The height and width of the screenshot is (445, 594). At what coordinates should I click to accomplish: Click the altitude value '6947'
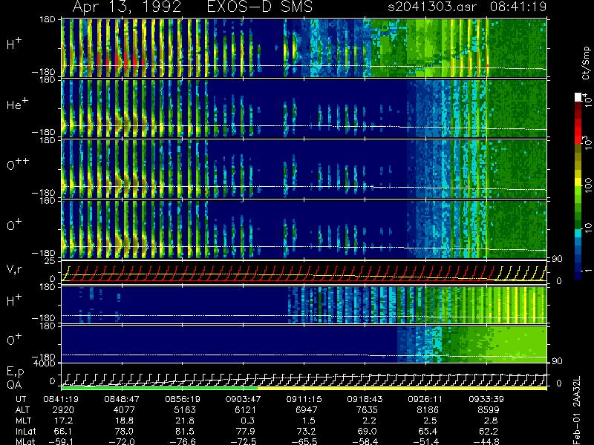point(307,410)
